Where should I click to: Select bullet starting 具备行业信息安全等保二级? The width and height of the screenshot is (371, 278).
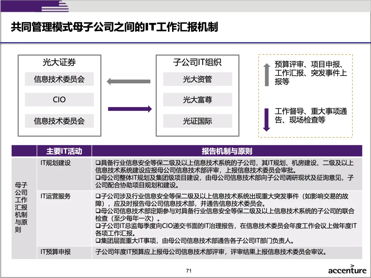pyautogui.click(x=225, y=166)
